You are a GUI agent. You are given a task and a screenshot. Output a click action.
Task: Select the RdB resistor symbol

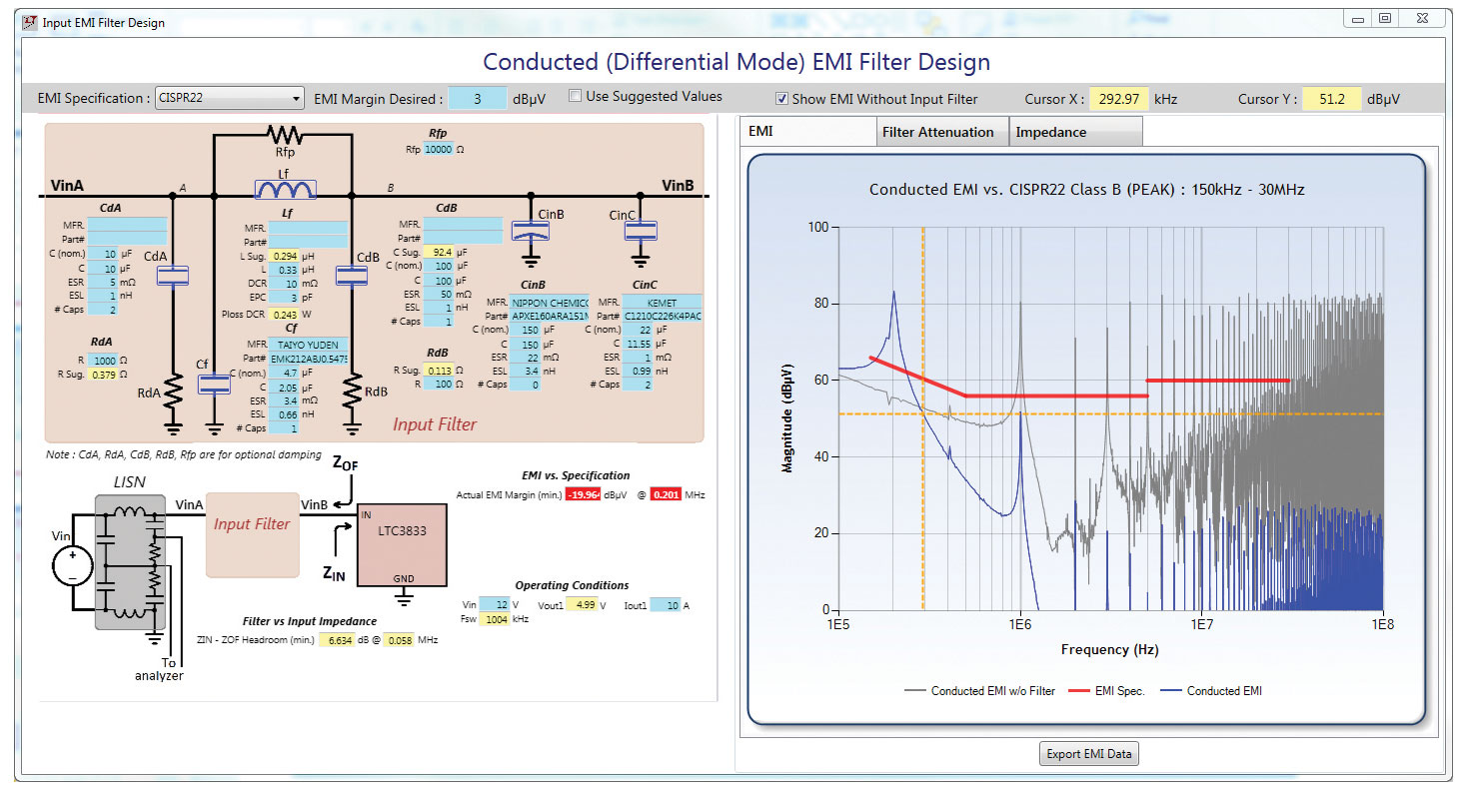[x=352, y=392]
